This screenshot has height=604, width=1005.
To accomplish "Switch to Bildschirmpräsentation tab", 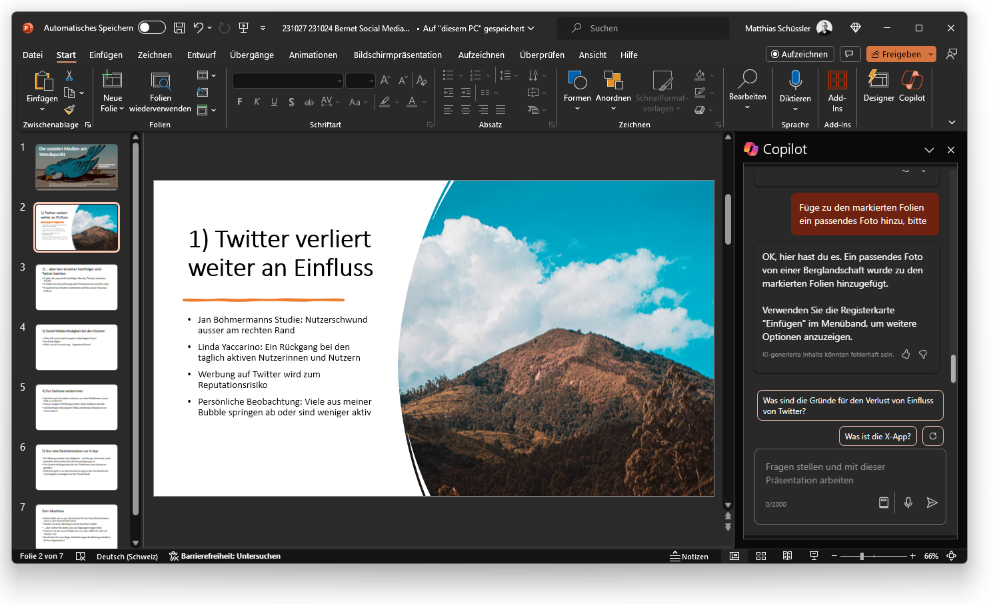I will pos(398,55).
